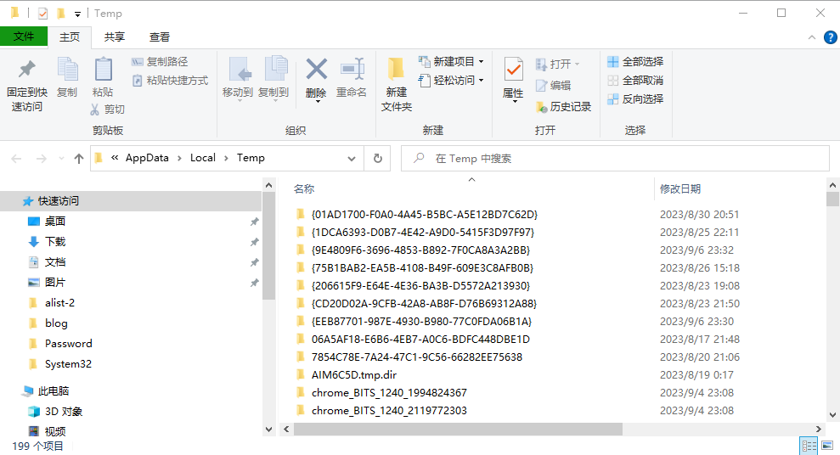840x455 pixels.
Task: Click the horizontal scrollbar thumb of file list
Action: tap(458, 429)
